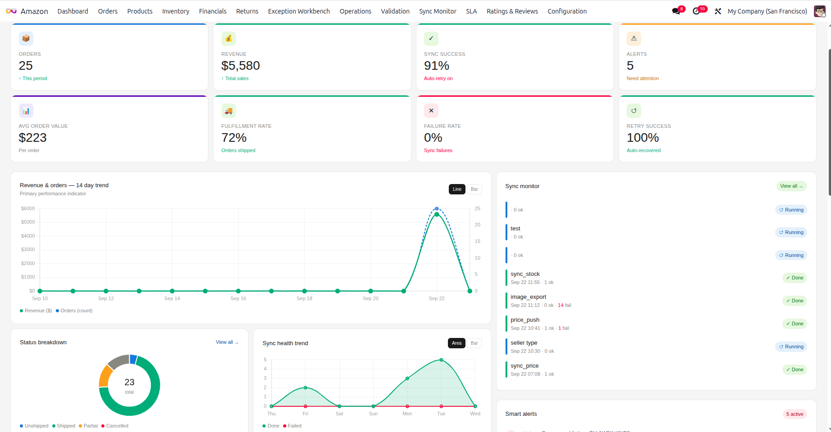Open the Sync Monitor menu item
Image resolution: width=831 pixels, height=432 pixels.
[x=438, y=11]
